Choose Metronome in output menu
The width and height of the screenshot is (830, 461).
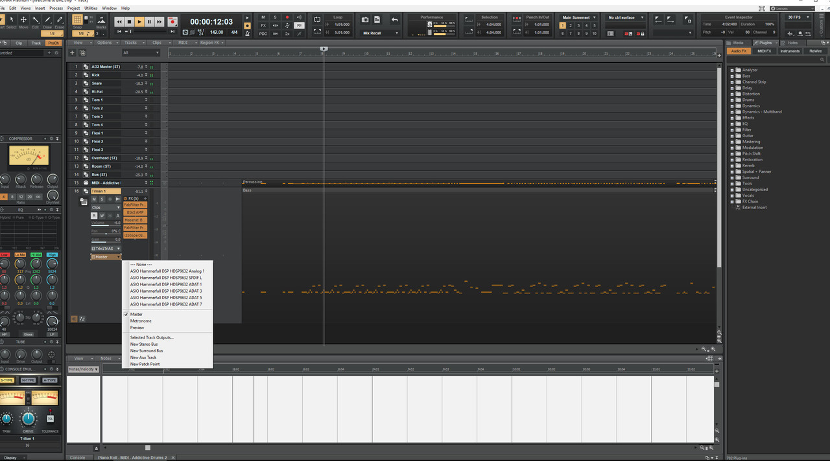141,321
